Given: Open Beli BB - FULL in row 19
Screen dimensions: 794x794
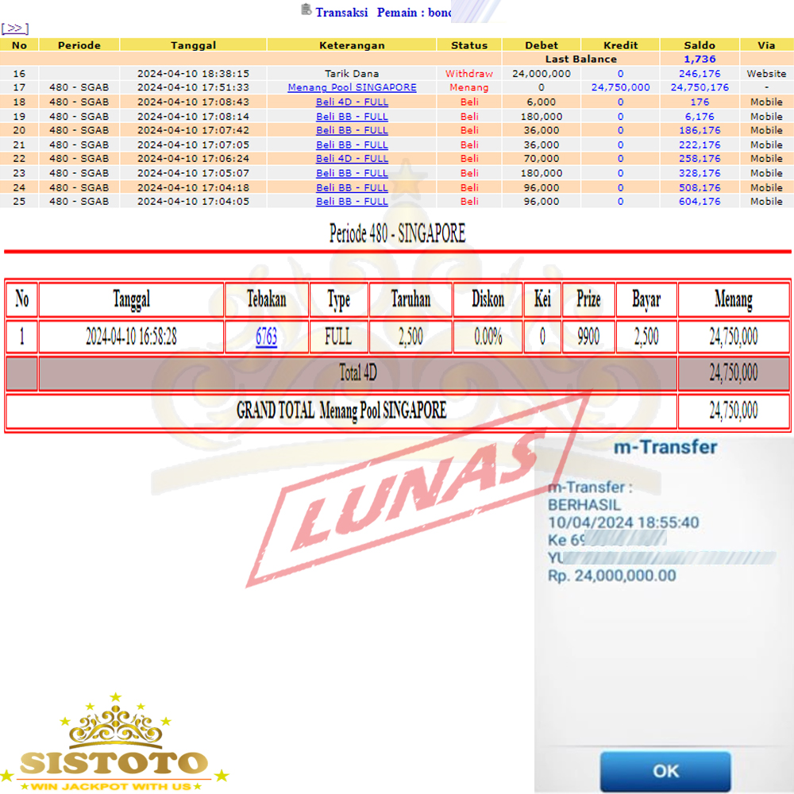Looking at the screenshot, I should click(x=352, y=116).
